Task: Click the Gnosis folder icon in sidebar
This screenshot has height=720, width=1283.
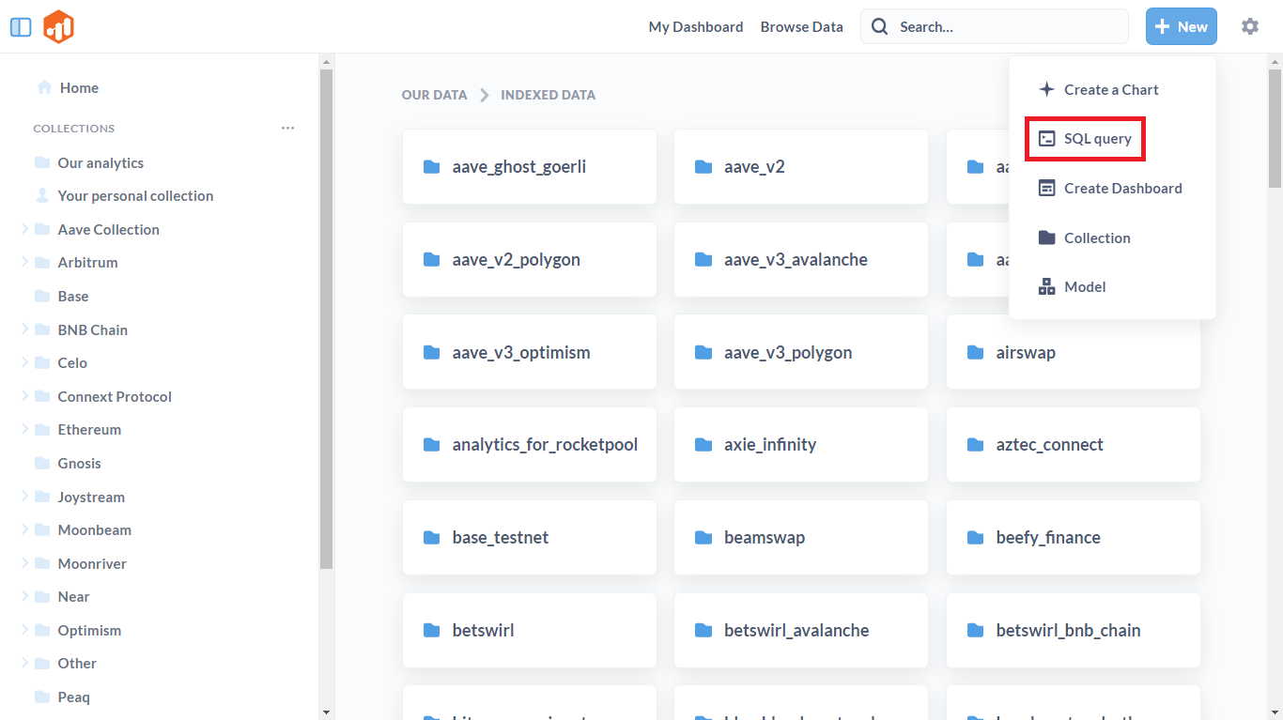Action: 42,463
